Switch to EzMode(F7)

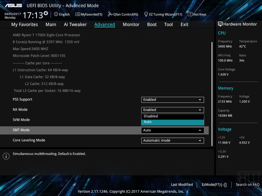tap(214, 185)
